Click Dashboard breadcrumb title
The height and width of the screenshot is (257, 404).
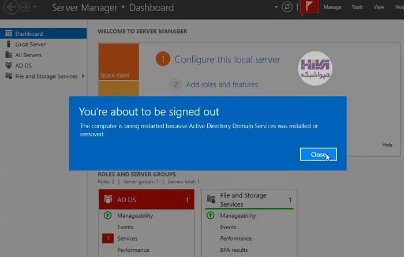151,8
